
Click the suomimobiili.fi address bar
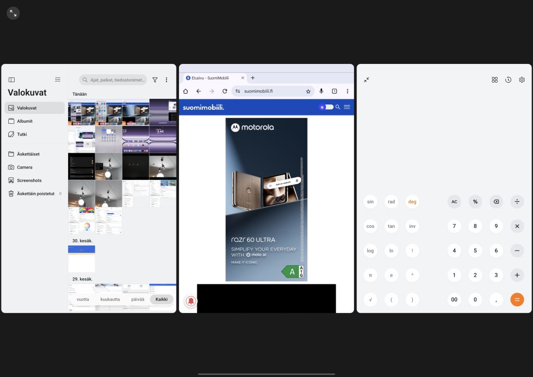point(273,92)
